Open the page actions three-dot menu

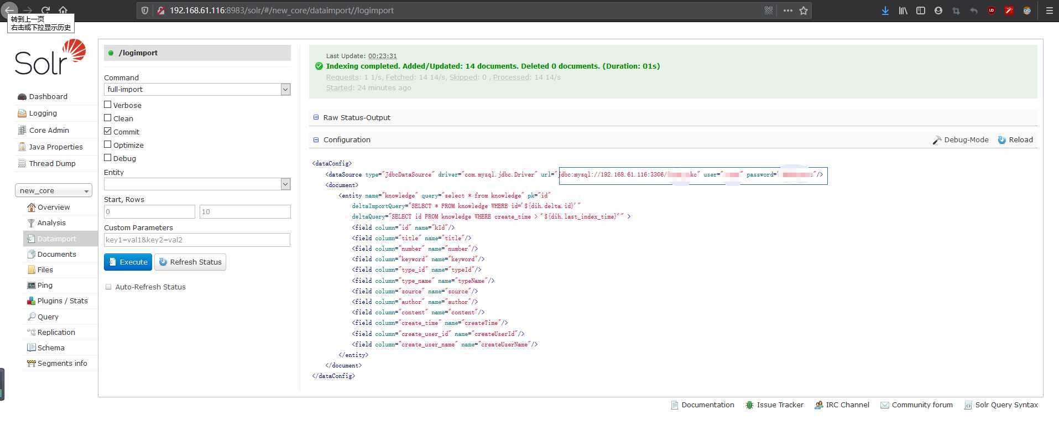pos(787,11)
